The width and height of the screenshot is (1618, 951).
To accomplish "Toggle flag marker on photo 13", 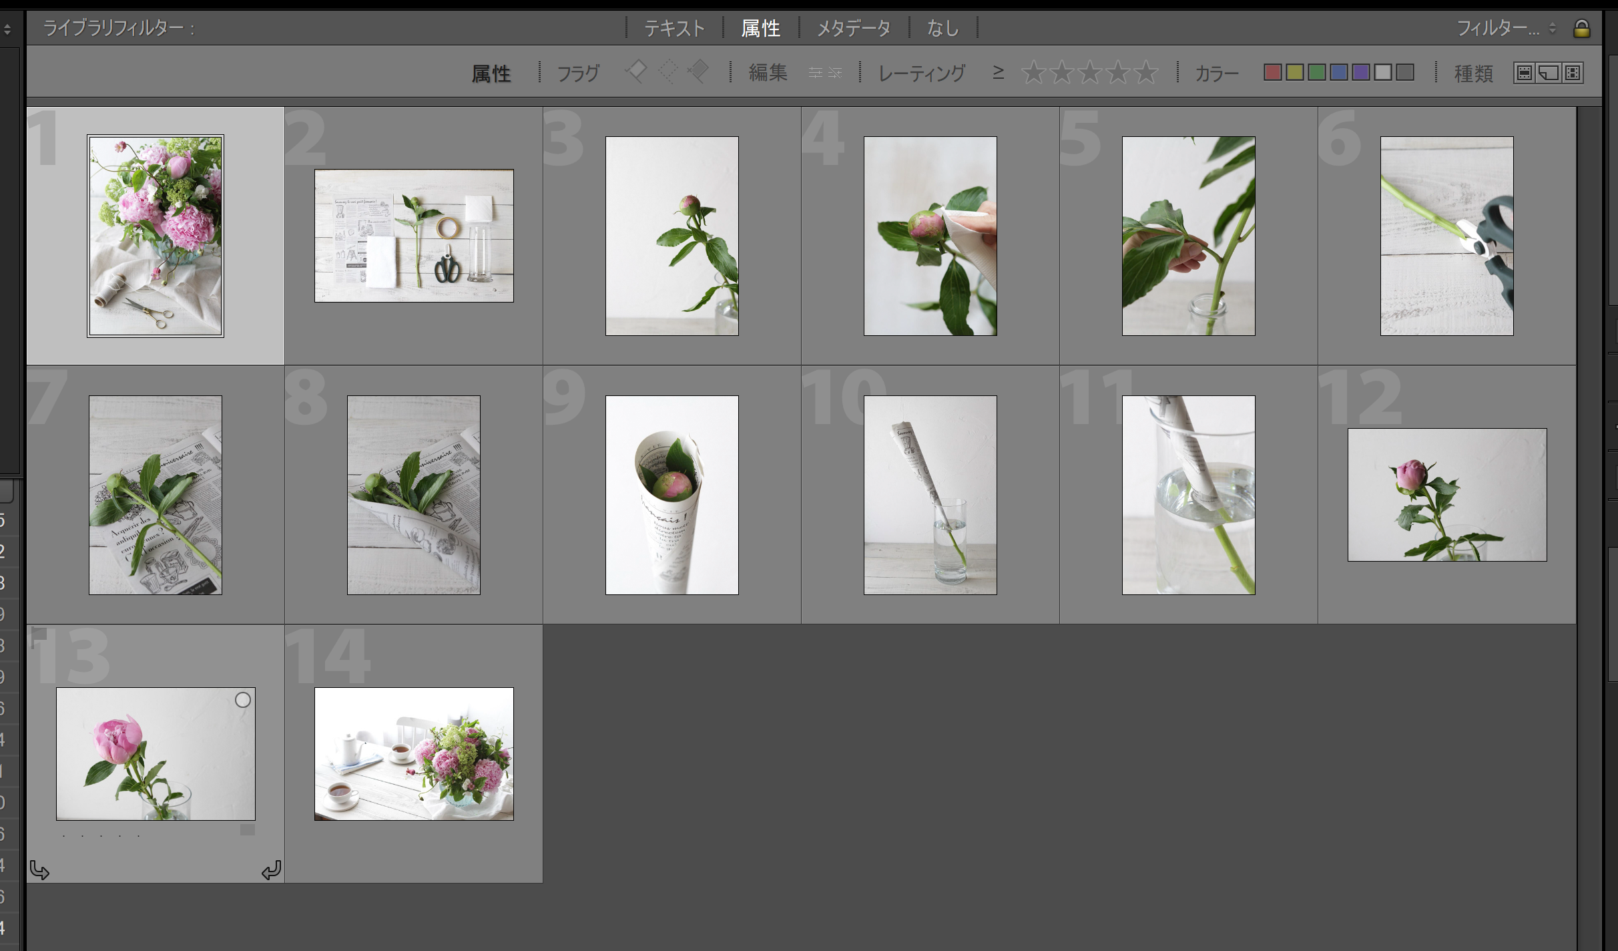I will (39, 635).
